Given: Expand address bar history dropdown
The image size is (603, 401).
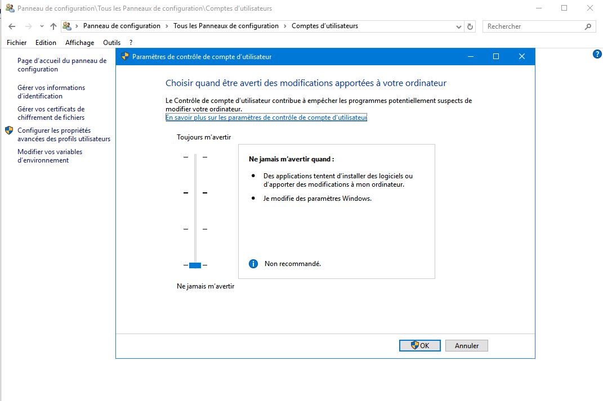Looking at the screenshot, I should click(458, 26).
